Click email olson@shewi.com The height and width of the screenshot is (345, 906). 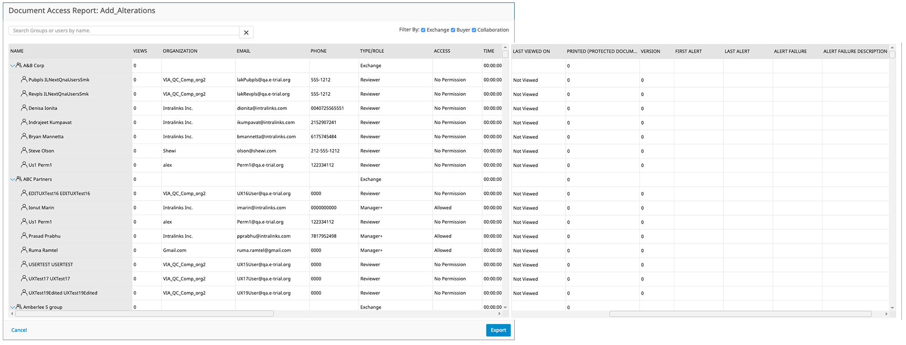(x=256, y=151)
